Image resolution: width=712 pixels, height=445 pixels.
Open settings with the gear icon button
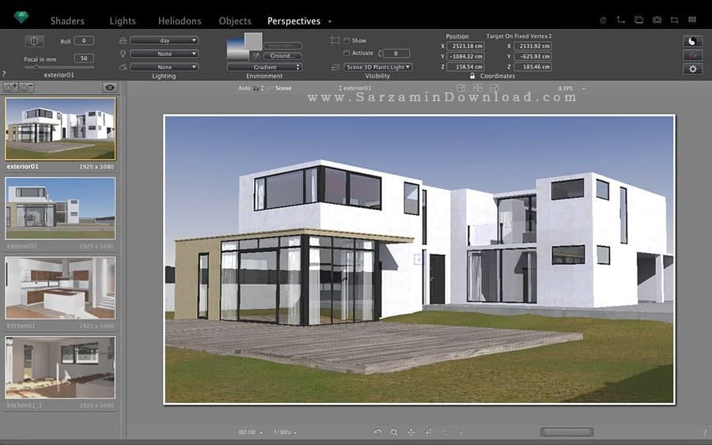(x=692, y=69)
